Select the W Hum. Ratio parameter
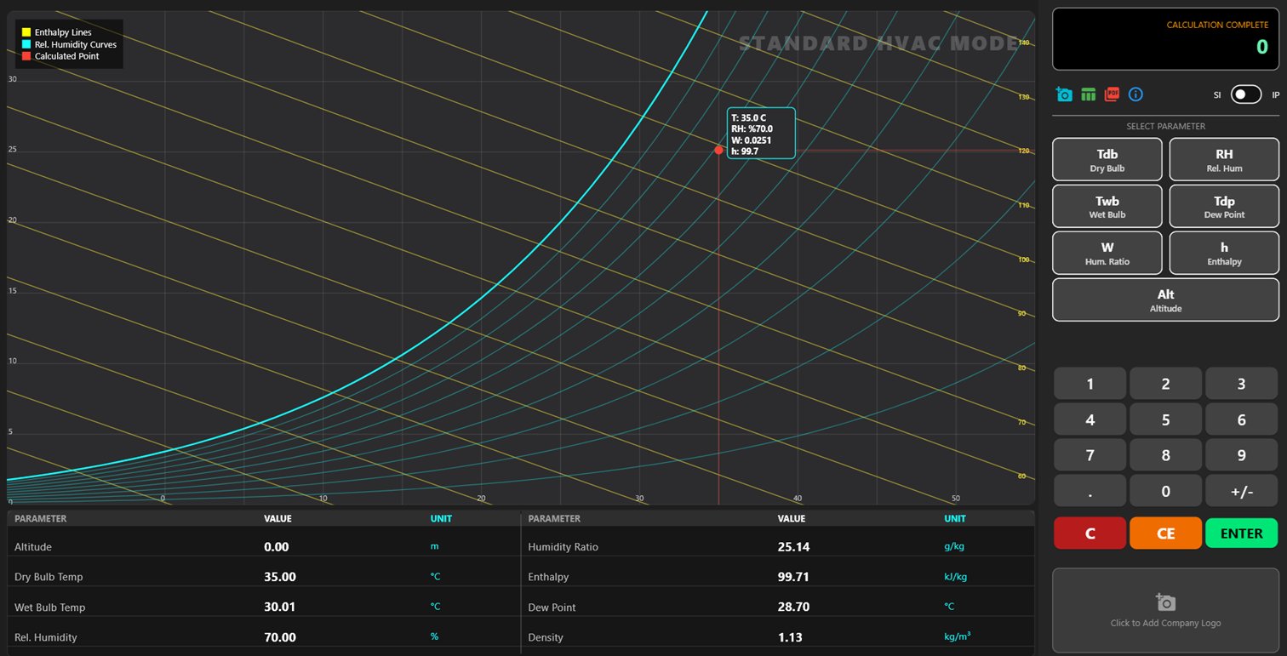The image size is (1287, 656). (x=1107, y=253)
